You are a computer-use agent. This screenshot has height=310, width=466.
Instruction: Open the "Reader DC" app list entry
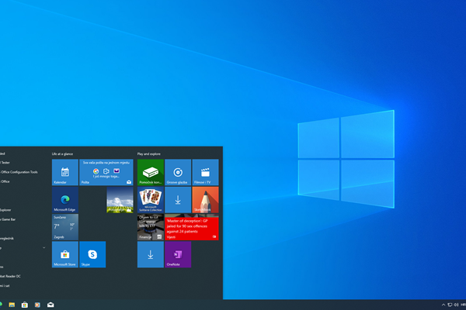(x=10, y=276)
